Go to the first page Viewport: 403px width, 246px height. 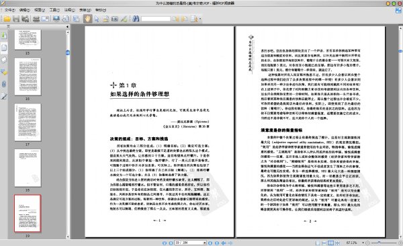click(165, 243)
